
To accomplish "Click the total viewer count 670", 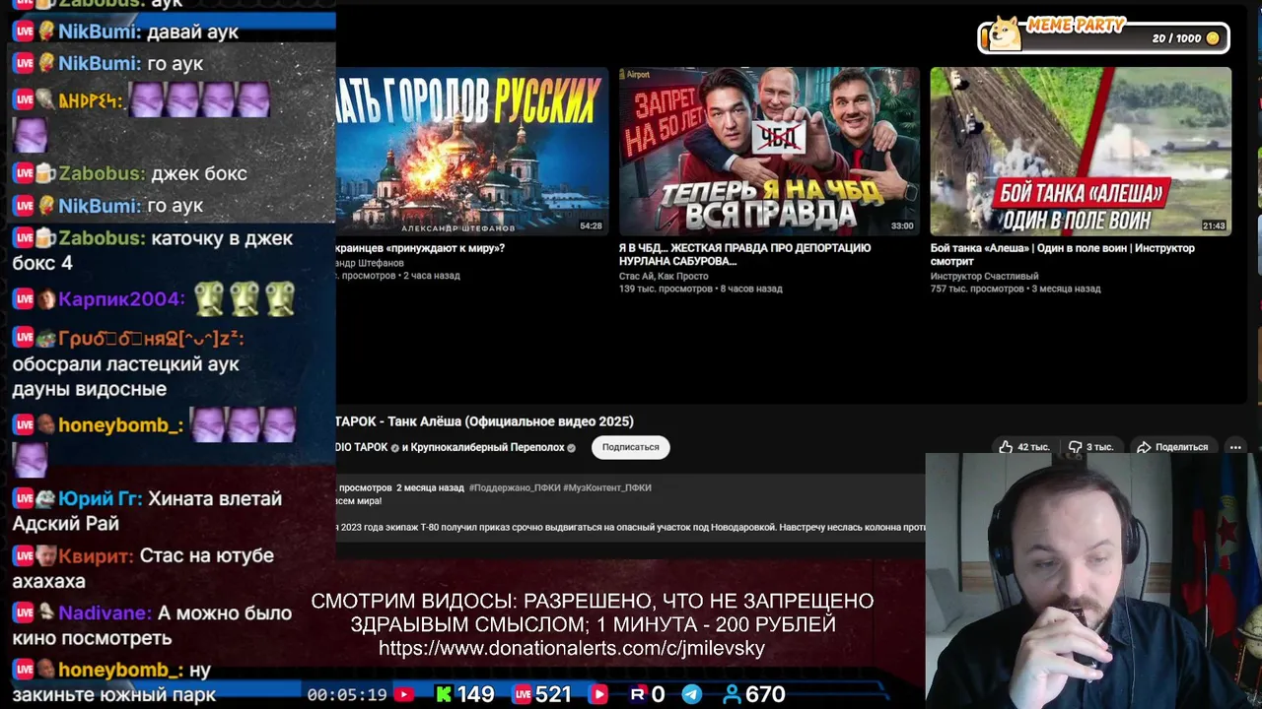I will click(x=765, y=694).
